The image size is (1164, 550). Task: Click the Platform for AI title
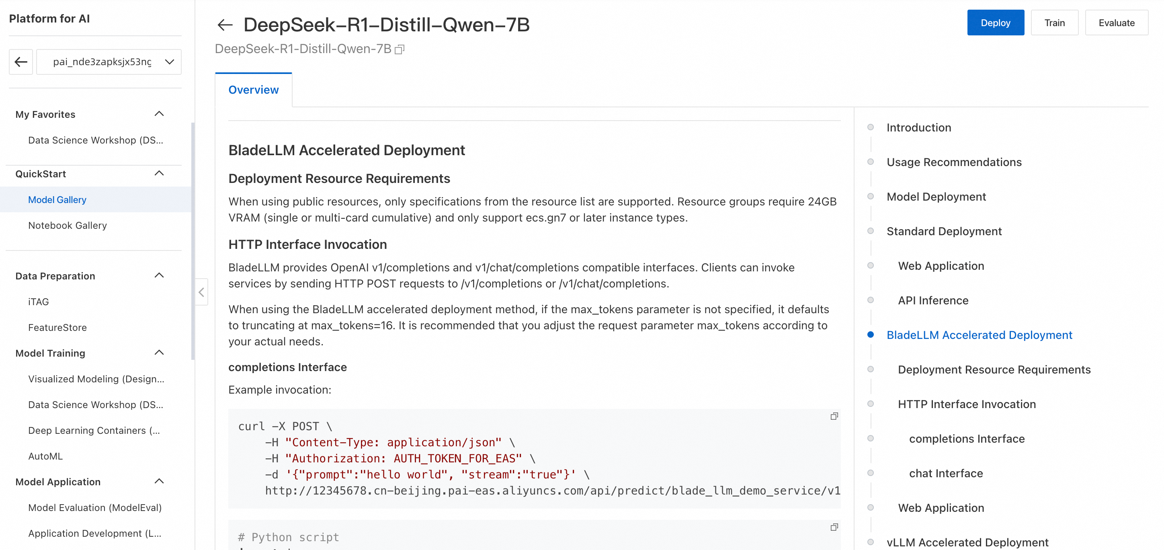pyautogui.click(x=49, y=18)
